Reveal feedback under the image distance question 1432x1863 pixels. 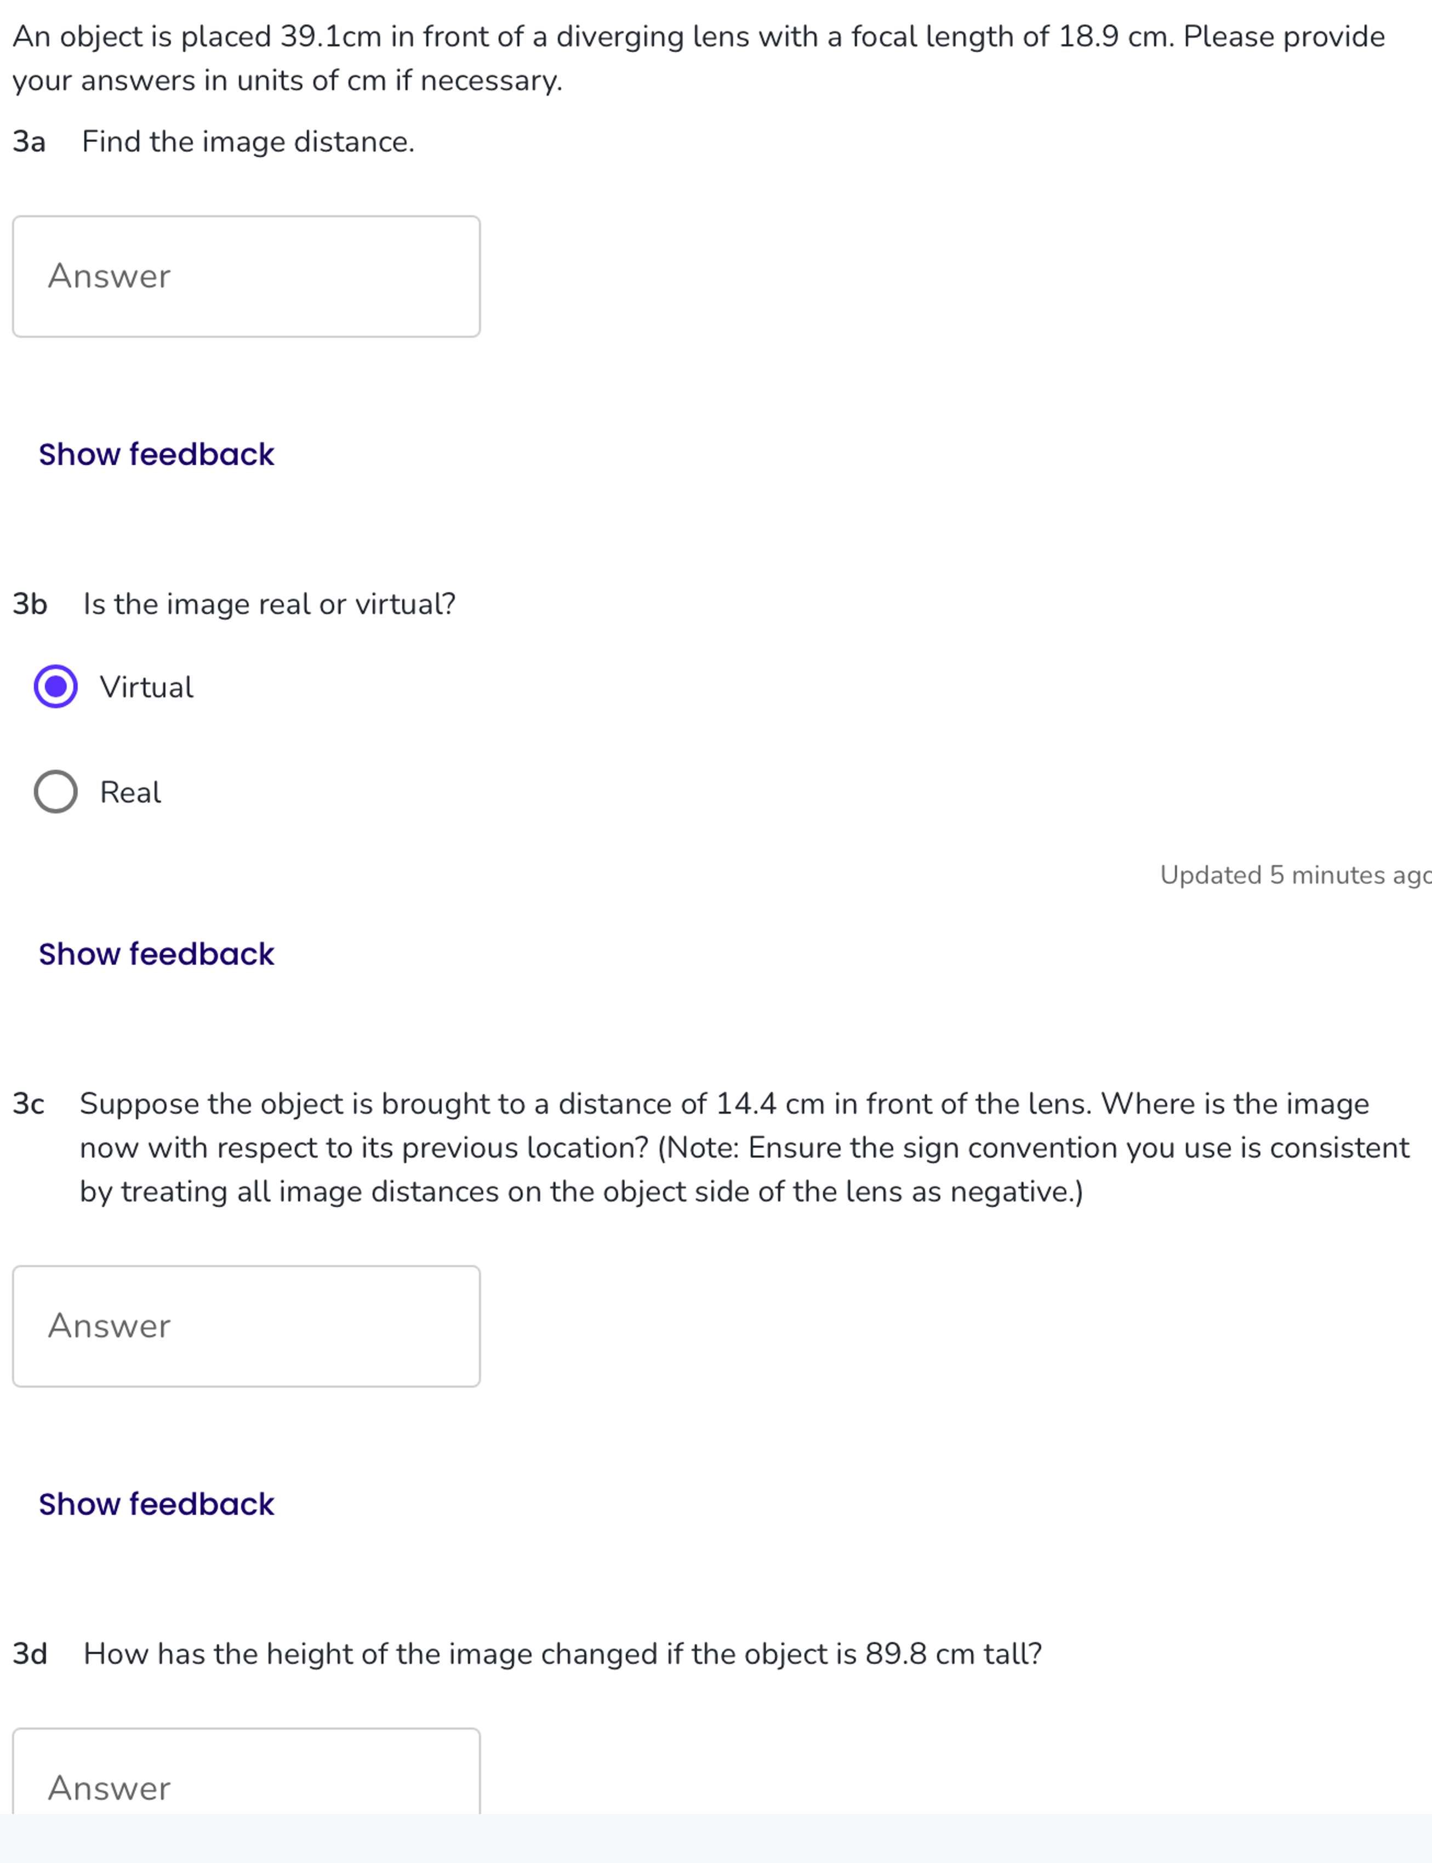coord(155,454)
